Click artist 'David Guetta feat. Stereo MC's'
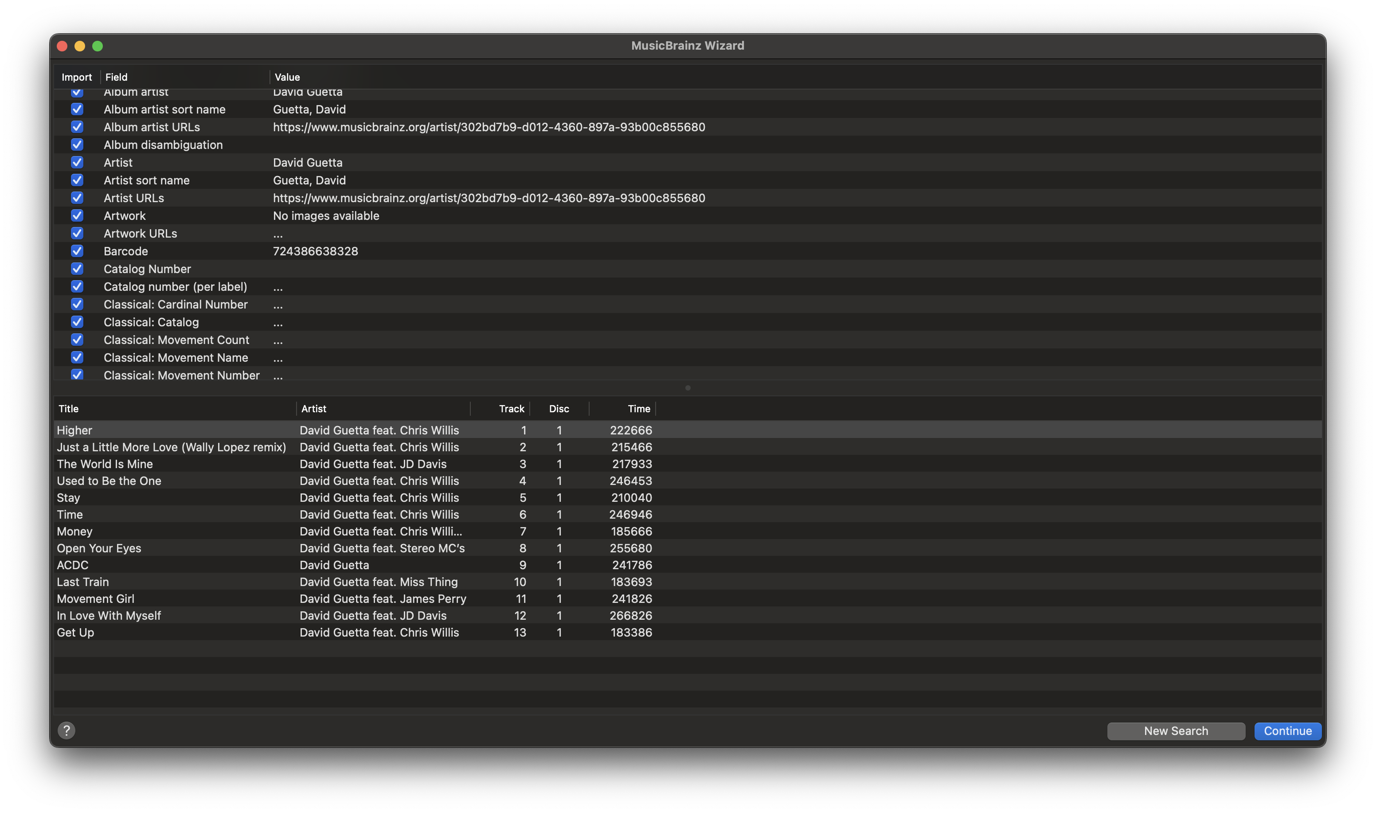The width and height of the screenshot is (1376, 813). (382, 548)
